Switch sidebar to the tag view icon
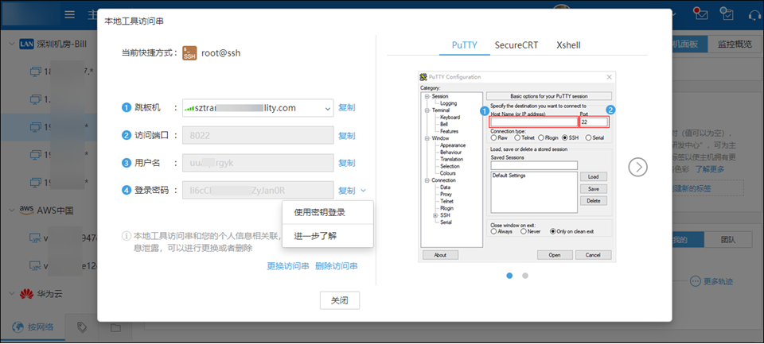 point(82,327)
